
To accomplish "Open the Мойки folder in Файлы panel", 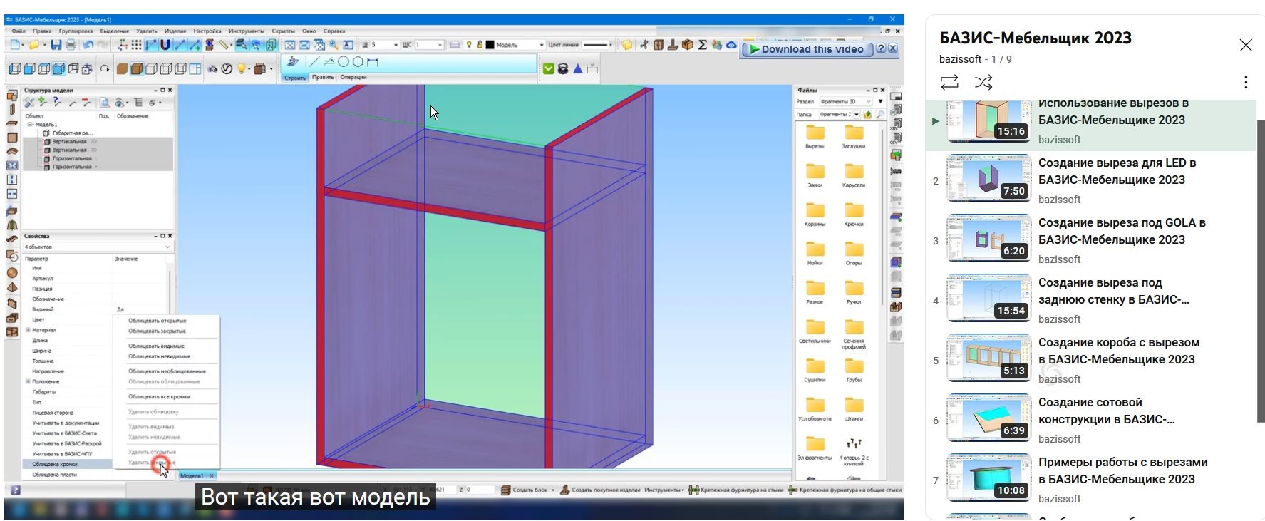I will click(x=815, y=253).
